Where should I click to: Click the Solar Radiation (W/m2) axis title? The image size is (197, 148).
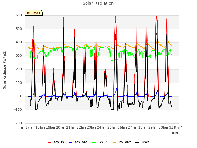pos(4,70)
